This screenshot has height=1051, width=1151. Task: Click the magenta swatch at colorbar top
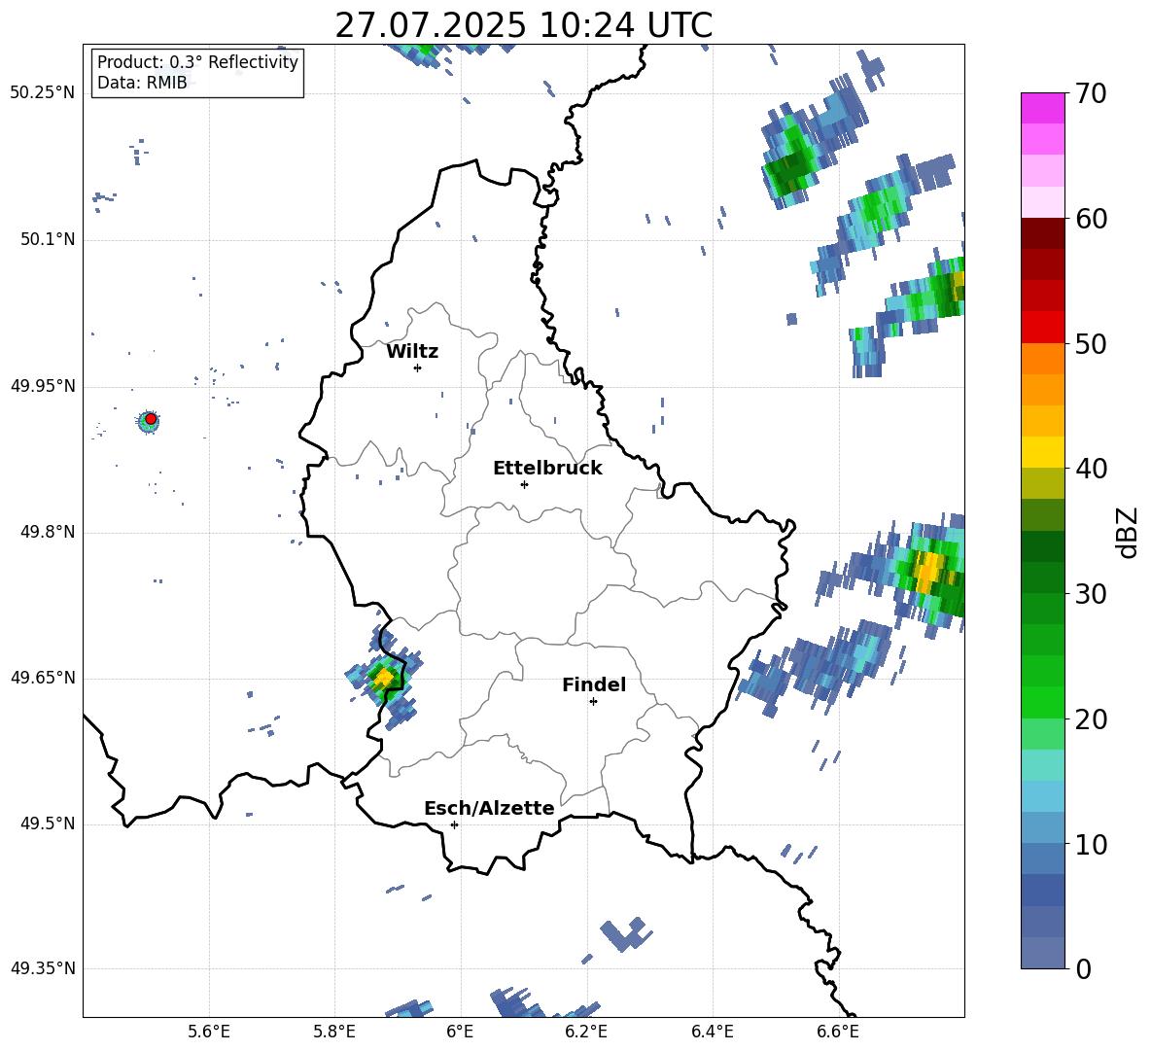[1042, 108]
